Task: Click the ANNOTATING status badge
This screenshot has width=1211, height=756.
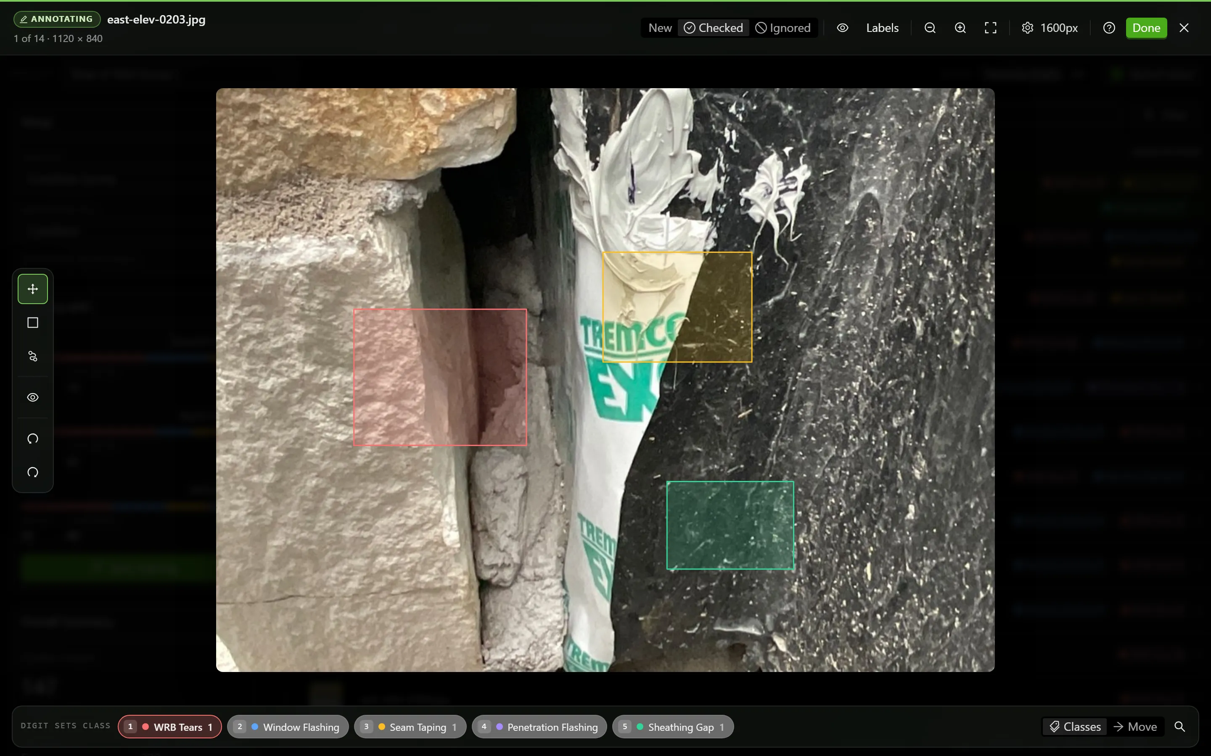Action: pyautogui.click(x=56, y=19)
